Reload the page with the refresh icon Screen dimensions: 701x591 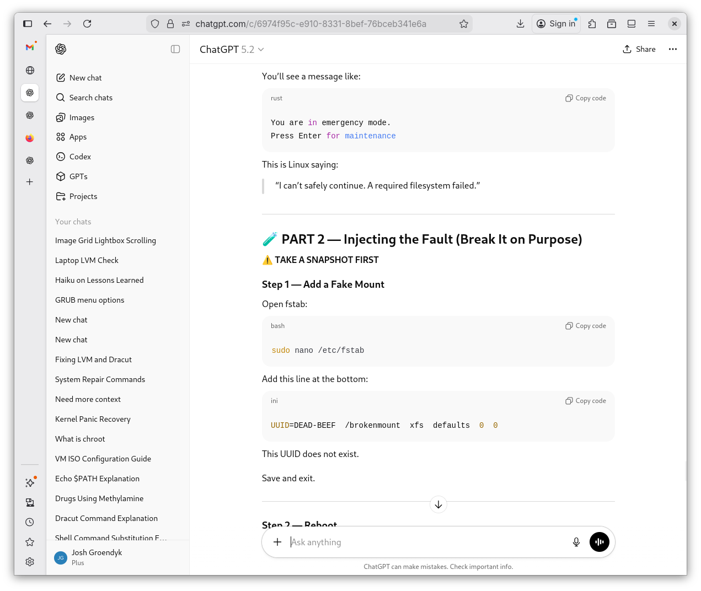point(87,24)
